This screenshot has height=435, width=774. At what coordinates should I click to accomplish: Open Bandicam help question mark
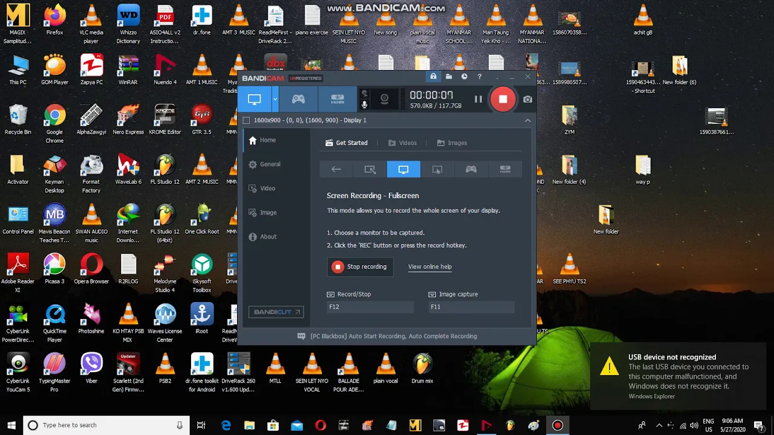480,77
